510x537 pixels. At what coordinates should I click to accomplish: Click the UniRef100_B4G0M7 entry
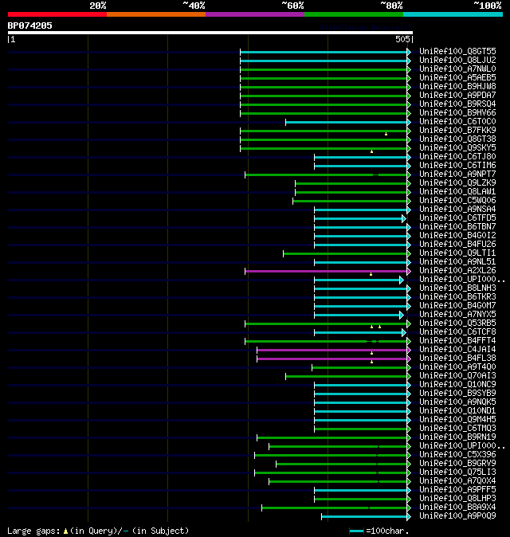coord(457,305)
